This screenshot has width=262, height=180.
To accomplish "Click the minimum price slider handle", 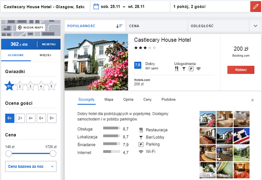I will [9, 153].
